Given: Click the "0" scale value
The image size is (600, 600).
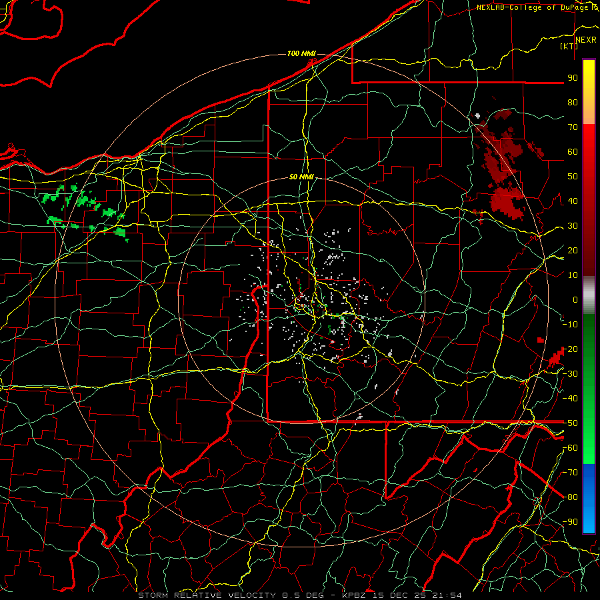Looking at the screenshot, I should (x=575, y=300).
